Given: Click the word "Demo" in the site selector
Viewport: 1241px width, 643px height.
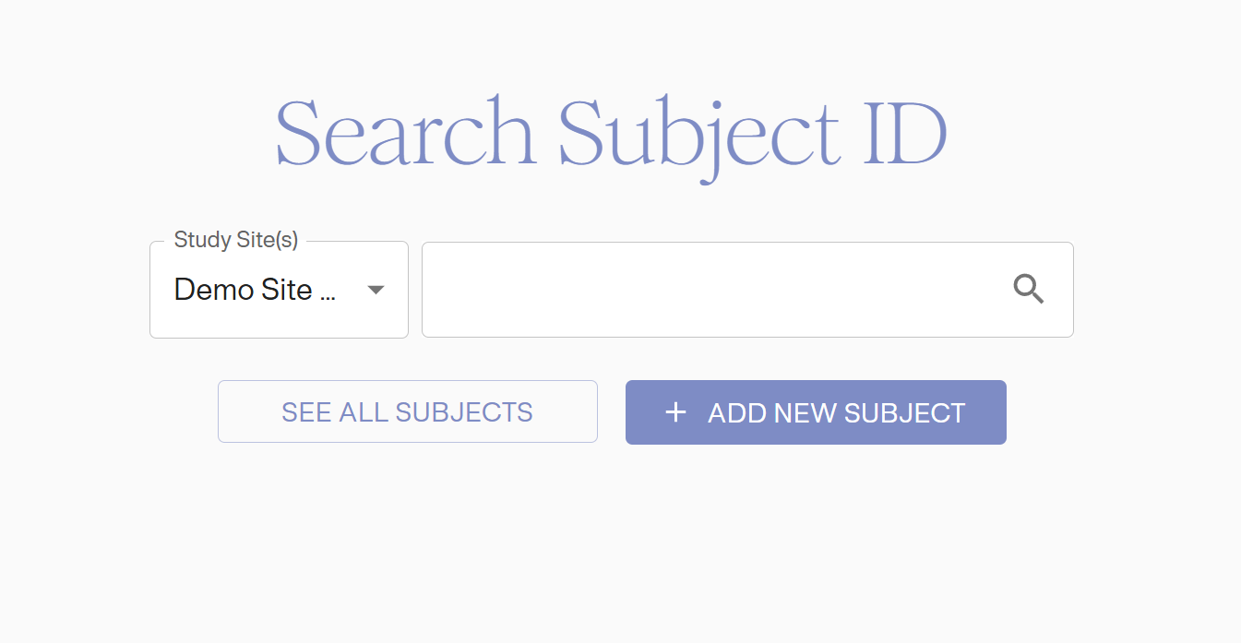Looking at the screenshot, I should pos(212,290).
